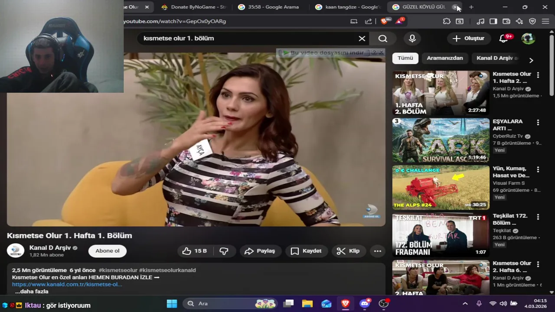Open browser extensions puzzle icon

click(447, 21)
